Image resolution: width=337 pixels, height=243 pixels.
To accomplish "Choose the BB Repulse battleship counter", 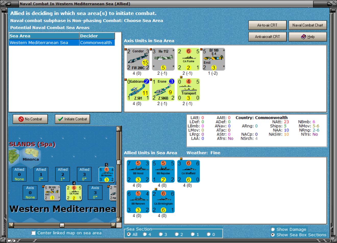I will pyautogui.click(x=163, y=171).
